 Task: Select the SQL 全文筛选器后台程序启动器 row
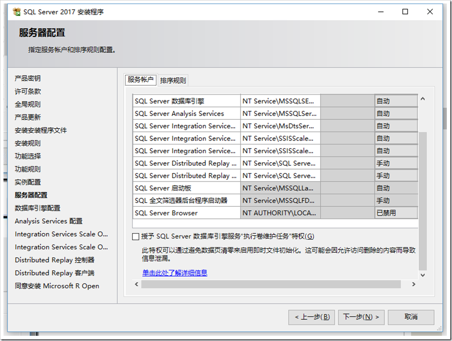pyautogui.click(x=187, y=200)
